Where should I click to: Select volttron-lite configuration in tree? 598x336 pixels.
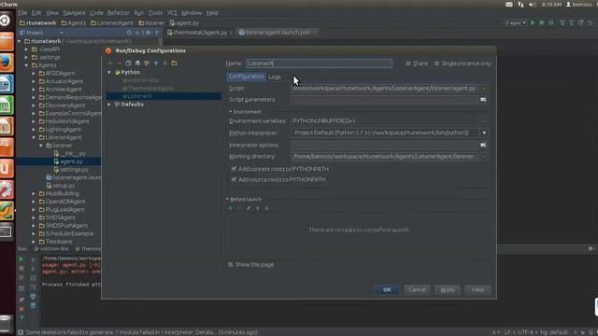coord(140,80)
